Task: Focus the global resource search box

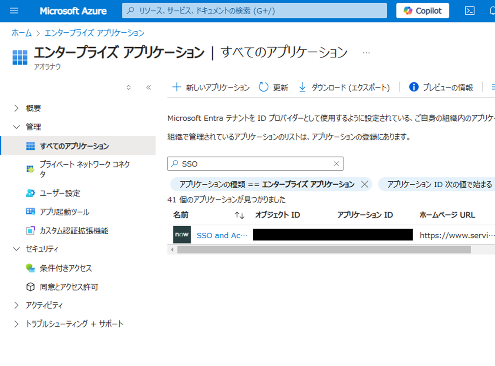Action: [254, 11]
